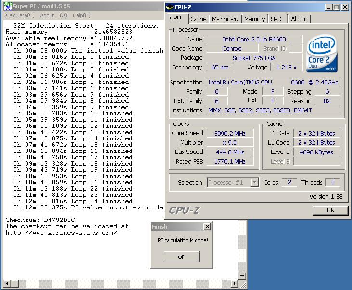Click OK in the Finish dialog
This screenshot has height=290, width=352.
click(182, 257)
